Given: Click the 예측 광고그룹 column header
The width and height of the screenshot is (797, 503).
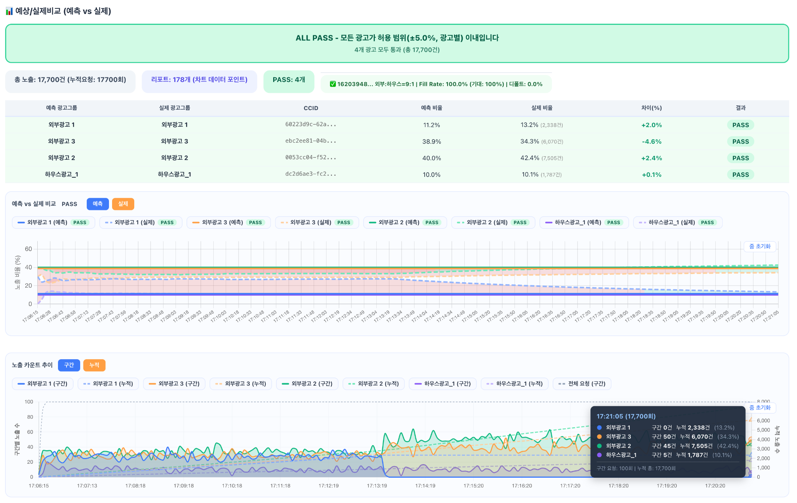Looking at the screenshot, I should (x=61, y=108).
